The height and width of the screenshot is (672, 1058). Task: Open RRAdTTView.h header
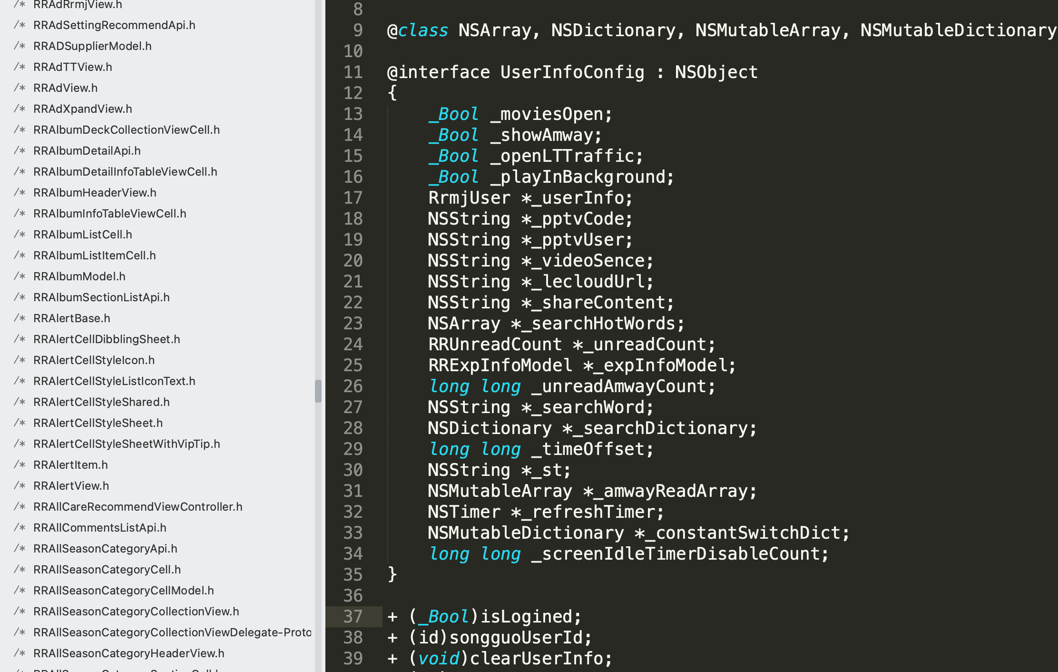[73, 67]
